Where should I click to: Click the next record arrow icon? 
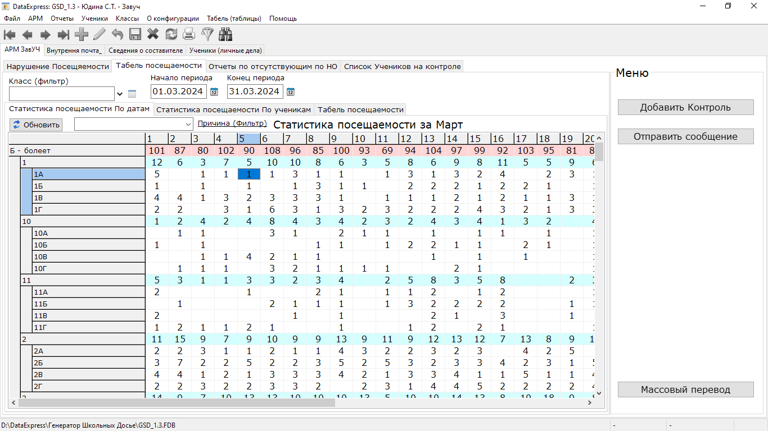point(46,35)
